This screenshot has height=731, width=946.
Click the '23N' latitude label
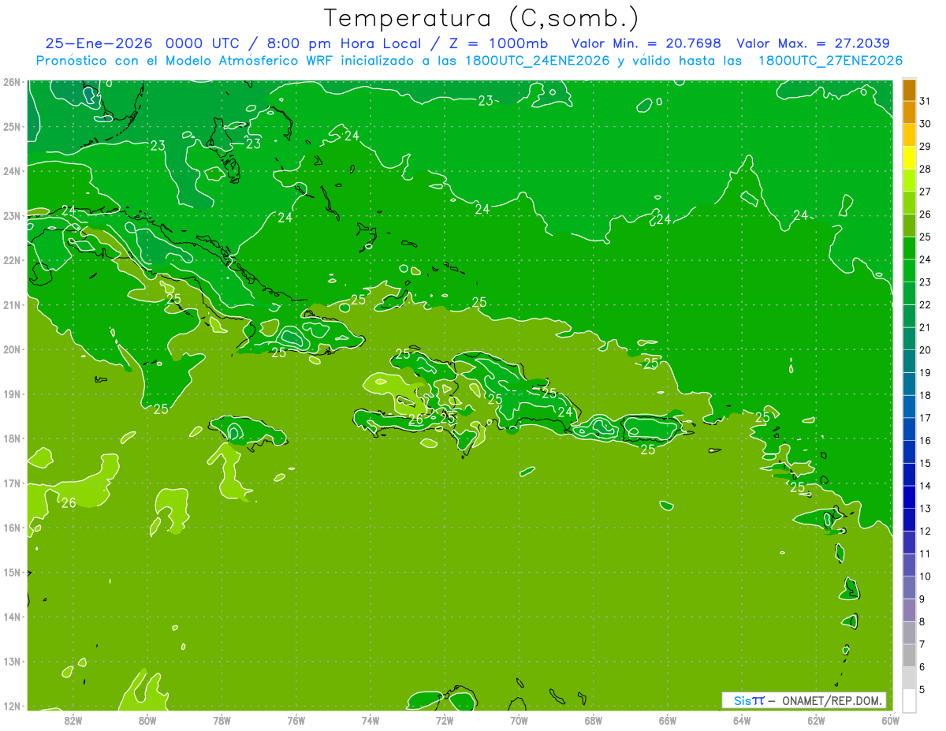11,215
